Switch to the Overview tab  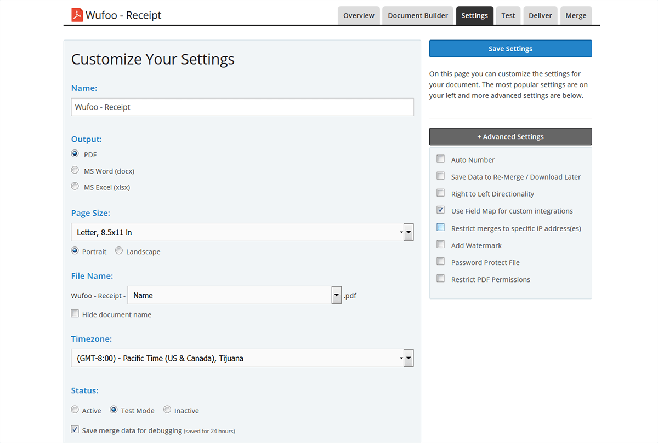[x=359, y=16]
